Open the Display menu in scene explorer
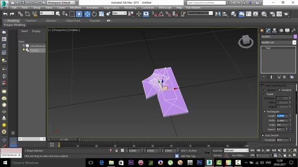 pos(36,31)
